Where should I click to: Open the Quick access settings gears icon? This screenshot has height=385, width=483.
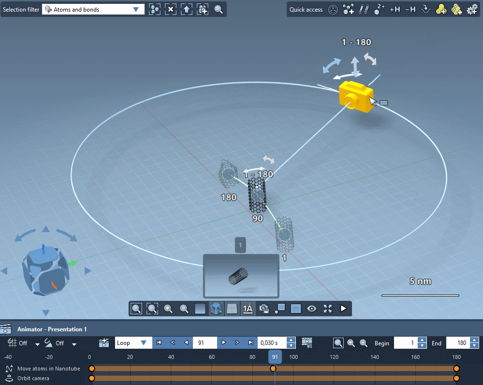tap(472, 9)
